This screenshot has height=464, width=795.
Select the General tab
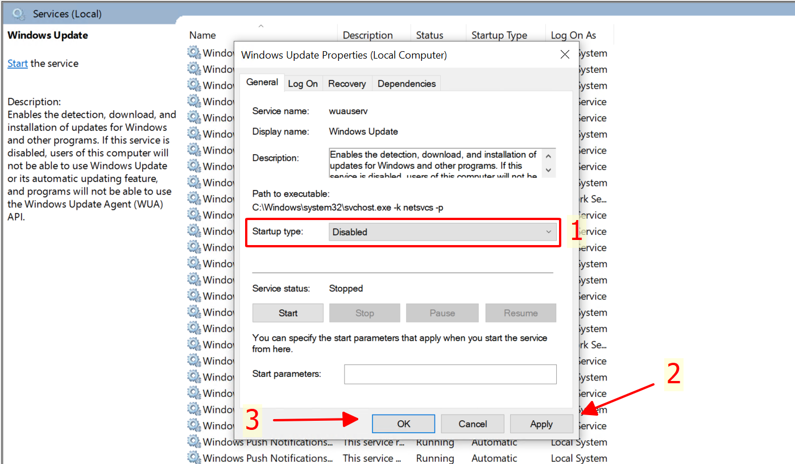coord(262,82)
